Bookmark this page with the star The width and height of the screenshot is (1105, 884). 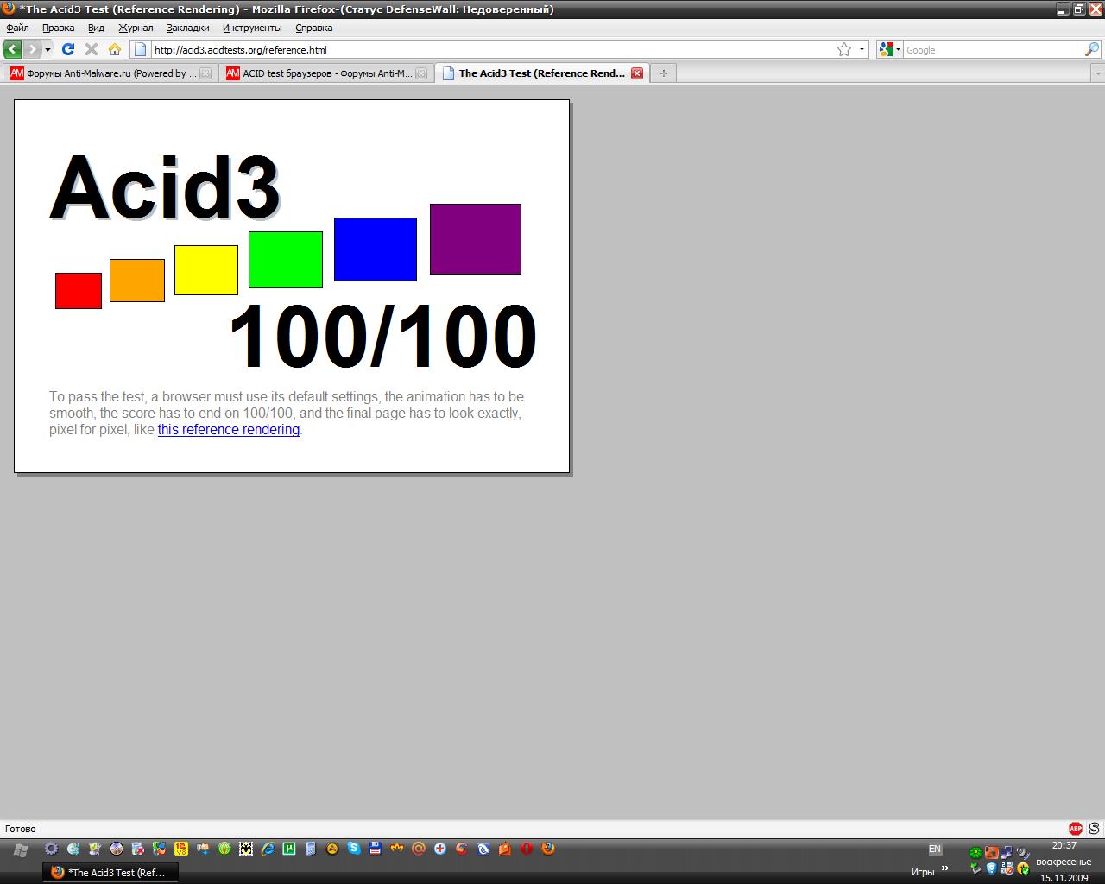pos(844,49)
